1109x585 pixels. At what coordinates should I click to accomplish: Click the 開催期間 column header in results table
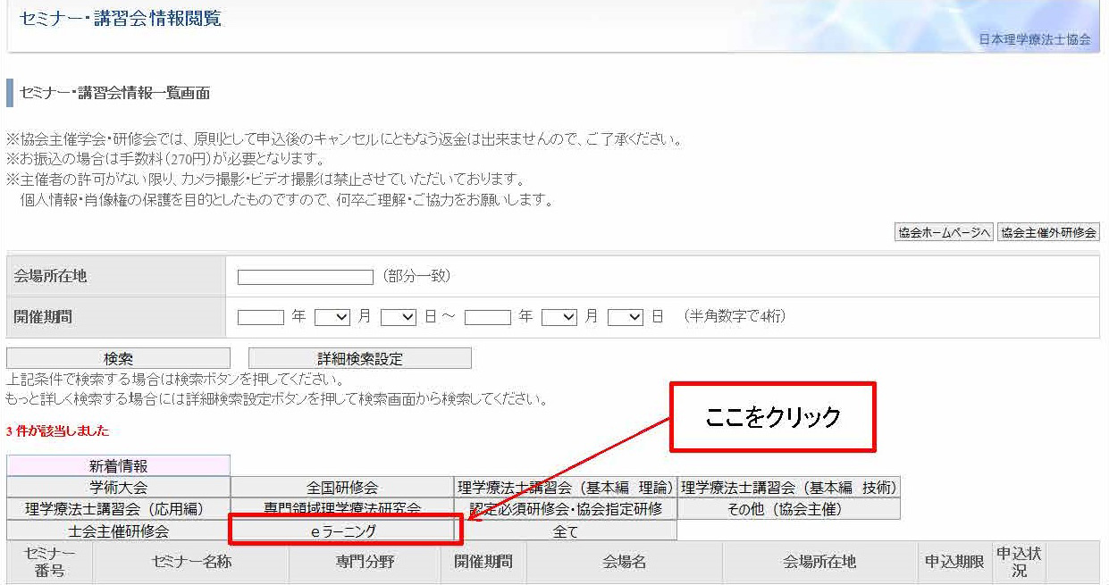[x=483, y=562]
